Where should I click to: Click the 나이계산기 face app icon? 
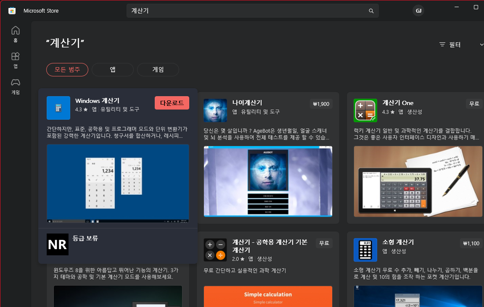click(215, 110)
